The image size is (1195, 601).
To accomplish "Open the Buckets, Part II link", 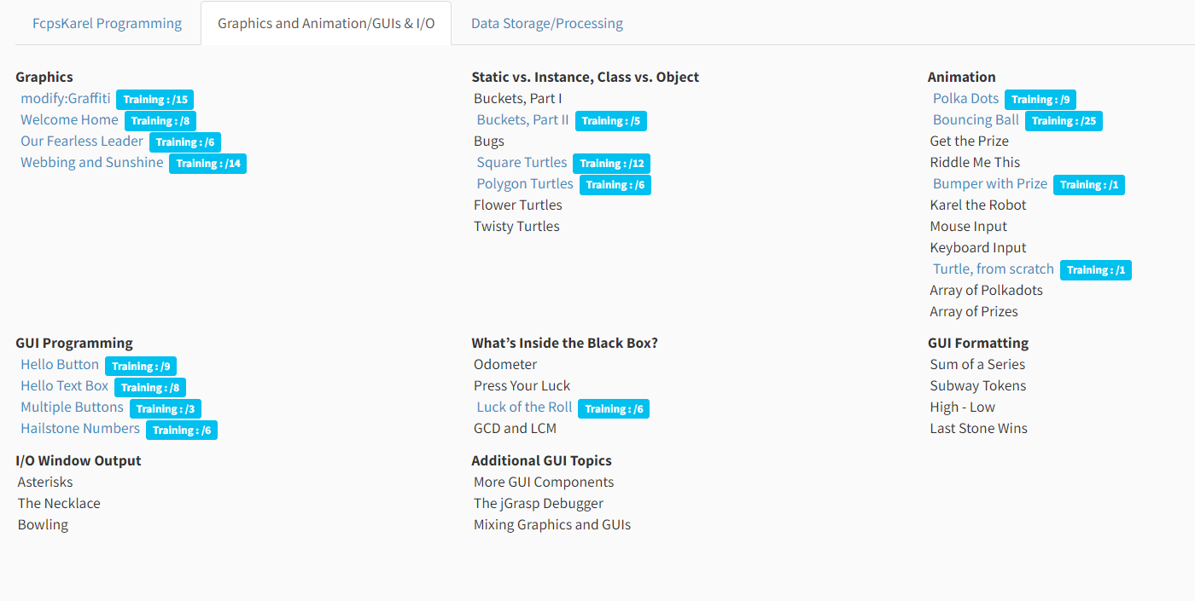I will click(522, 119).
